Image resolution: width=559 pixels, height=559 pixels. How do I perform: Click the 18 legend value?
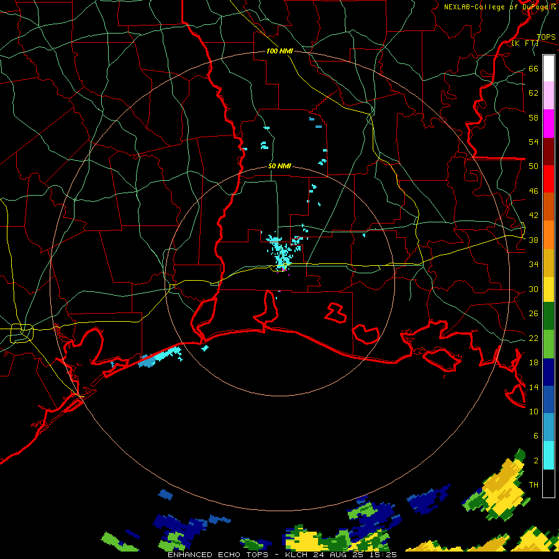coord(534,363)
